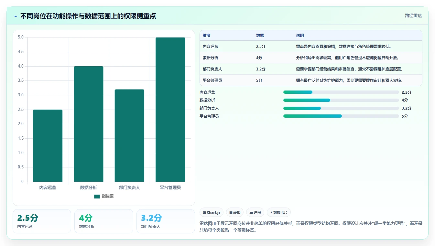Click the 数据卡片 tag chip
This screenshot has height=246, width=435.
(x=279, y=212)
